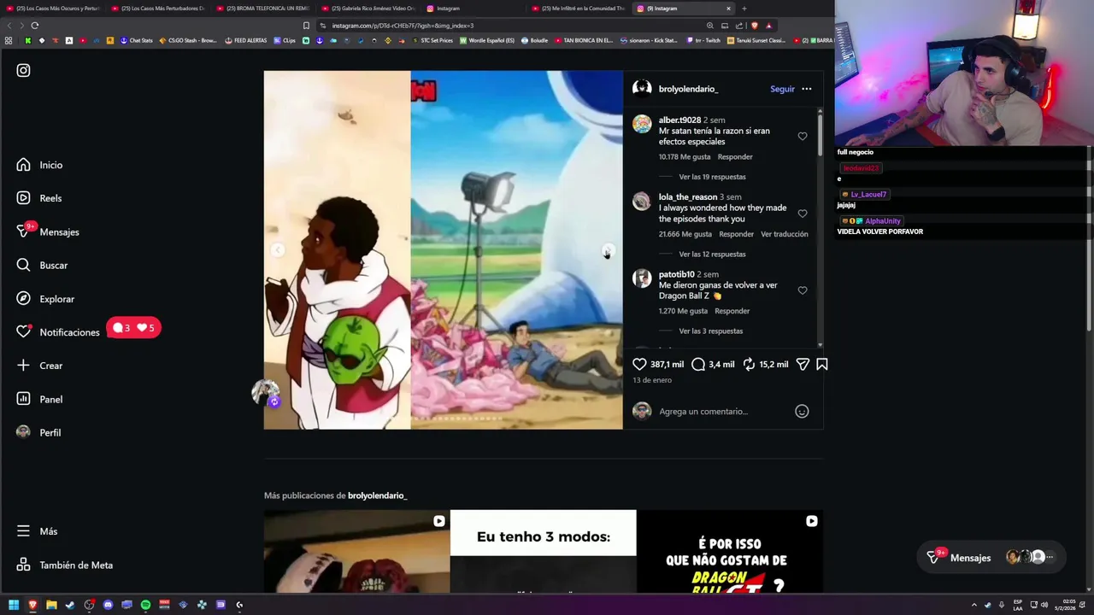The width and height of the screenshot is (1094, 615).
Task: Go to the next carousel image
Action: tap(608, 250)
